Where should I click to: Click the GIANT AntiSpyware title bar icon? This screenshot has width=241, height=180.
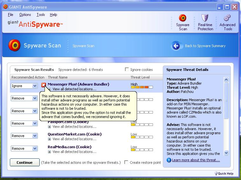tap(5, 7)
